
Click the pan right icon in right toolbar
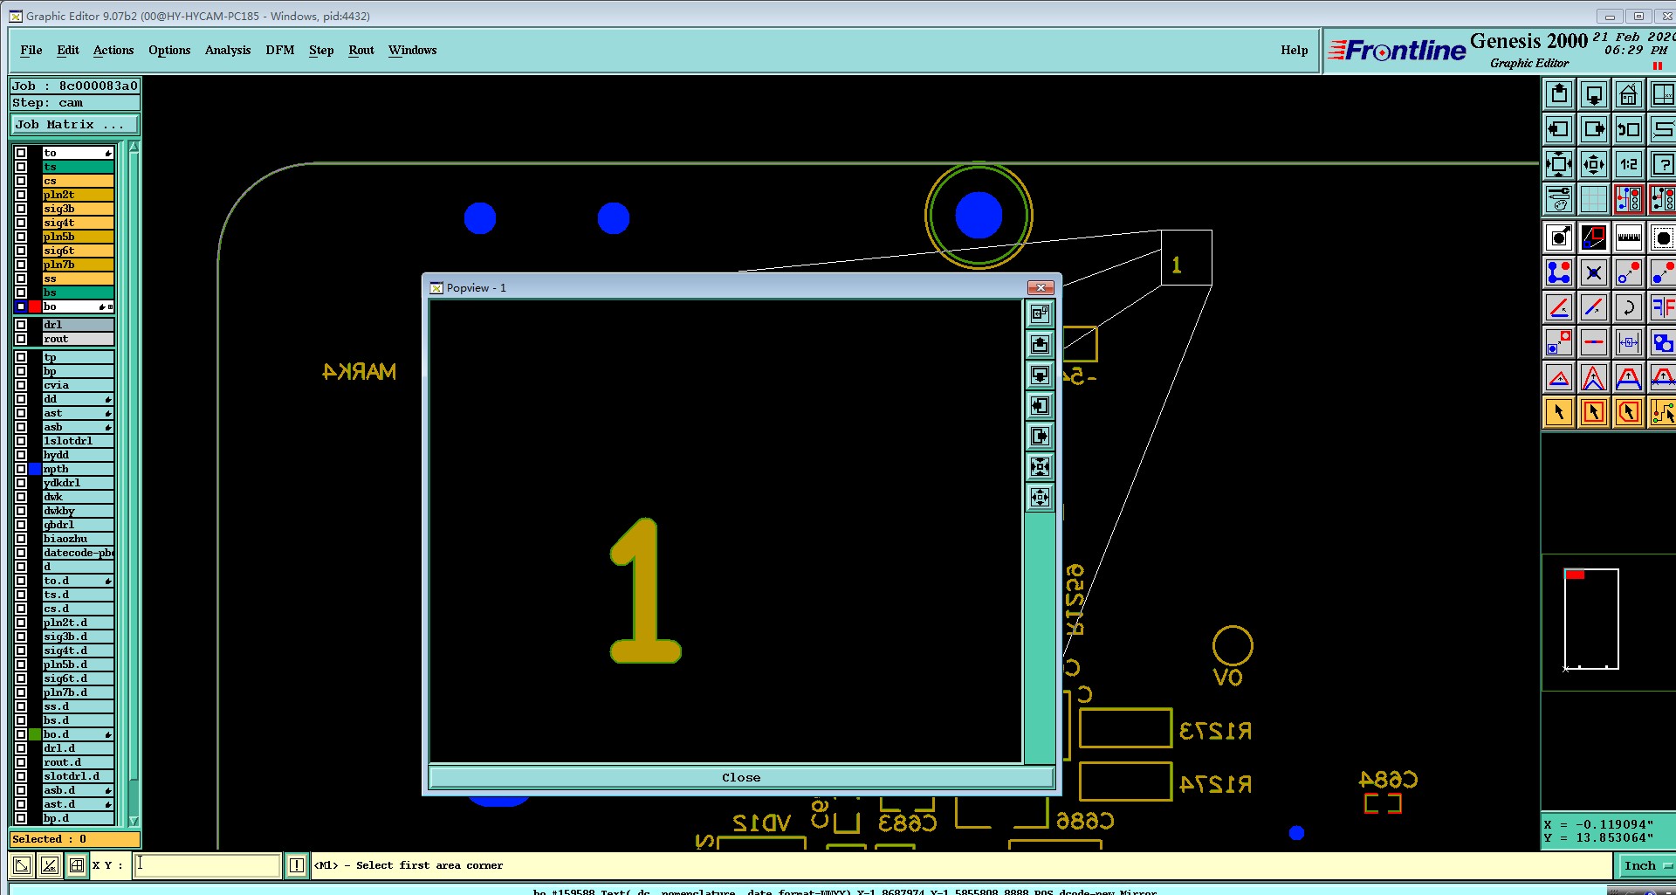click(x=1594, y=129)
